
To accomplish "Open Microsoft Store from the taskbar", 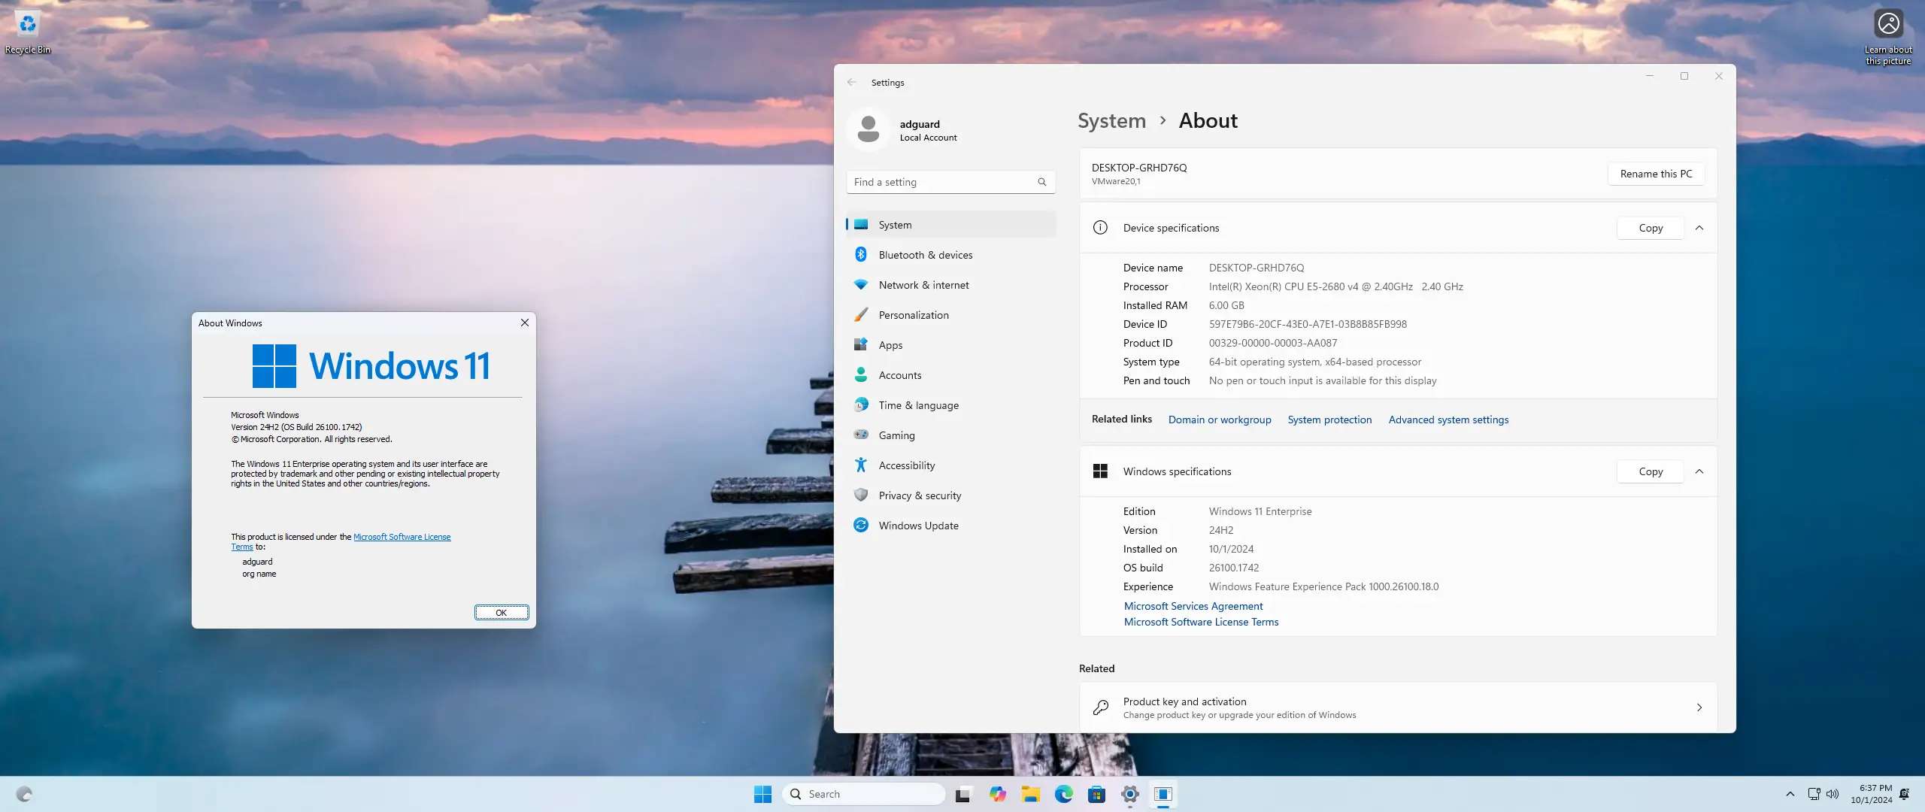I will point(1096,794).
